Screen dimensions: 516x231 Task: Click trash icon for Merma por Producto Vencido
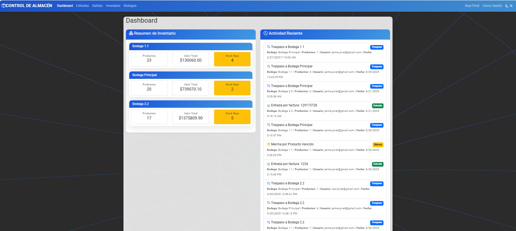coord(269,144)
